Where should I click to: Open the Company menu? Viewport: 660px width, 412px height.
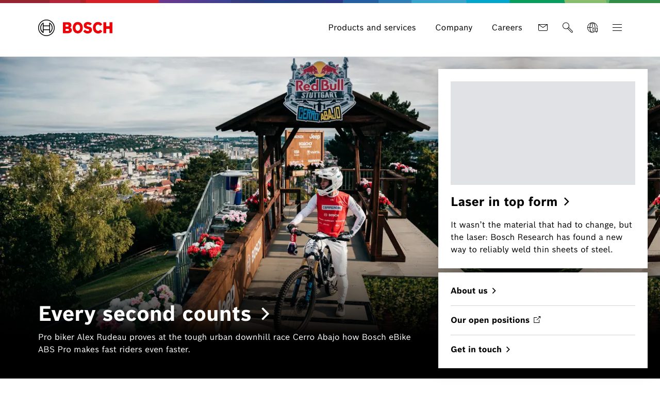[x=454, y=28]
